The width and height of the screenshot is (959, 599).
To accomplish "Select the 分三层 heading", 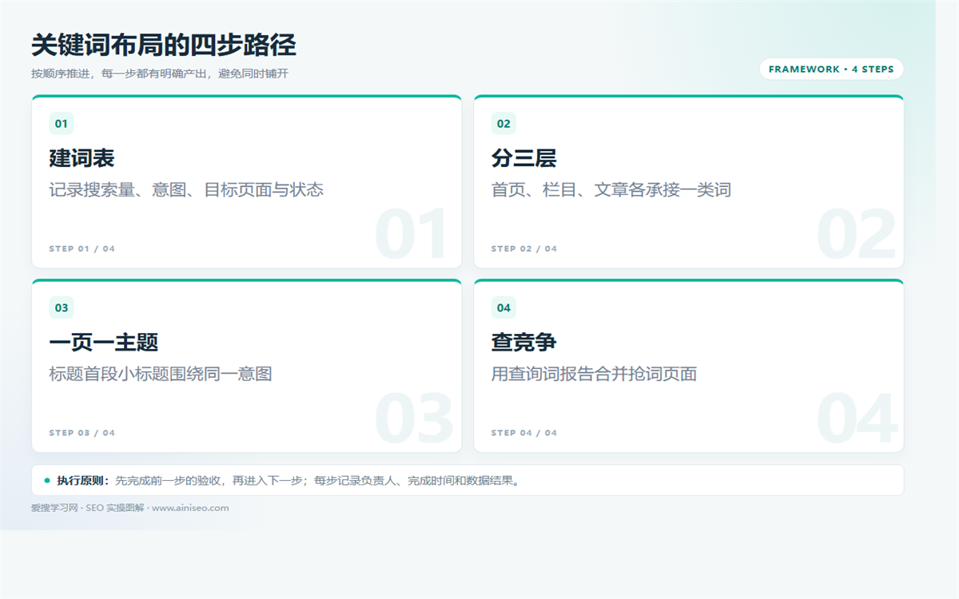I will (523, 158).
